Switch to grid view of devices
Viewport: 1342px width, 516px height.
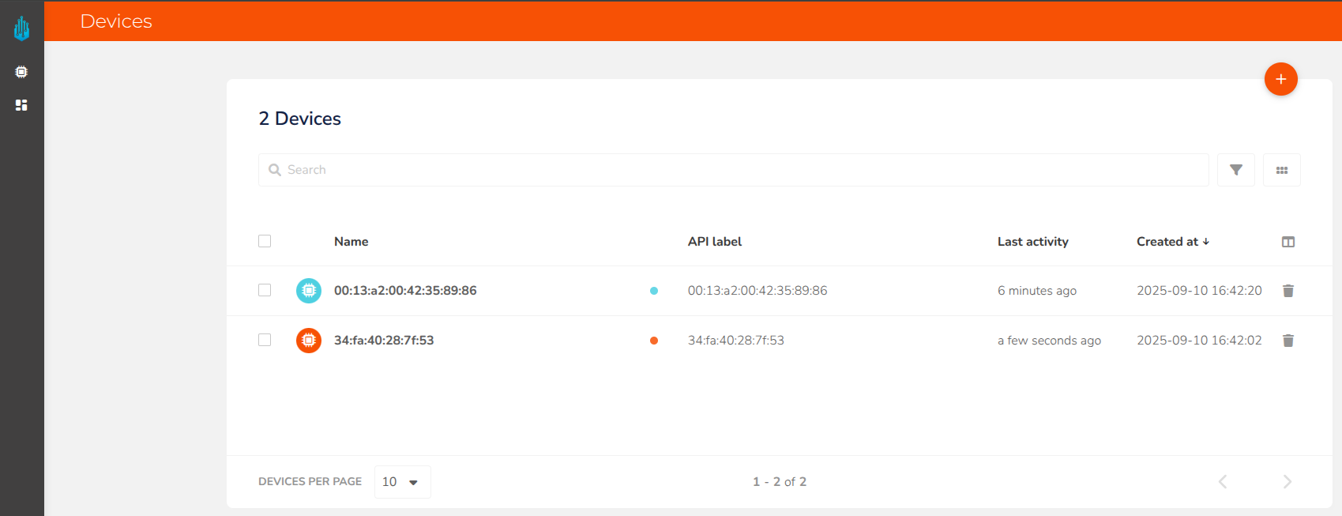click(1281, 170)
